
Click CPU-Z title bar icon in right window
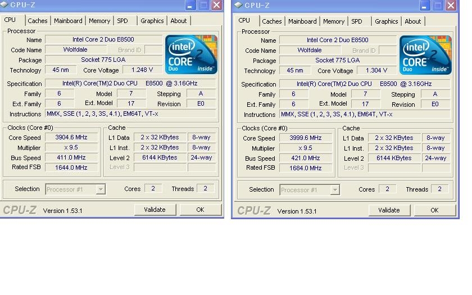click(x=238, y=5)
